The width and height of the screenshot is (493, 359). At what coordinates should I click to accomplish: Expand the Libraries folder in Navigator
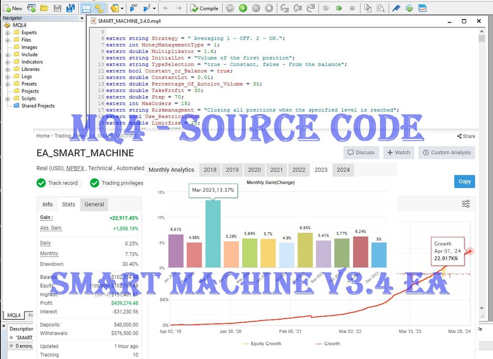coord(7,70)
